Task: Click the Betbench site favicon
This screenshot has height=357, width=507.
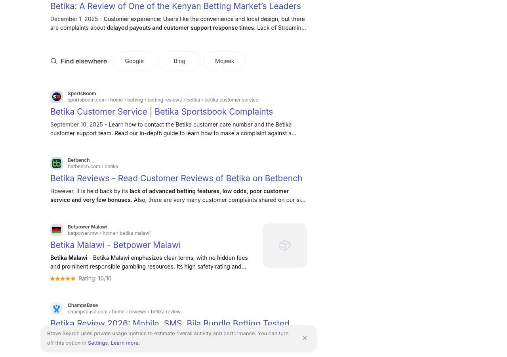Action: click(57, 163)
